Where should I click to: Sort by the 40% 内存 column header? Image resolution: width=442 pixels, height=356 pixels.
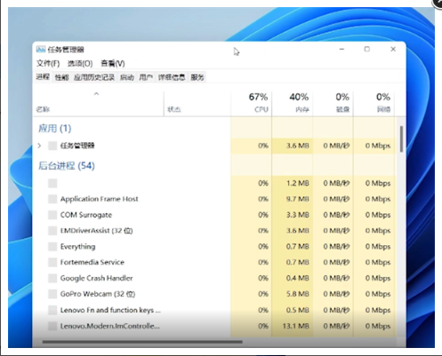pos(293,104)
